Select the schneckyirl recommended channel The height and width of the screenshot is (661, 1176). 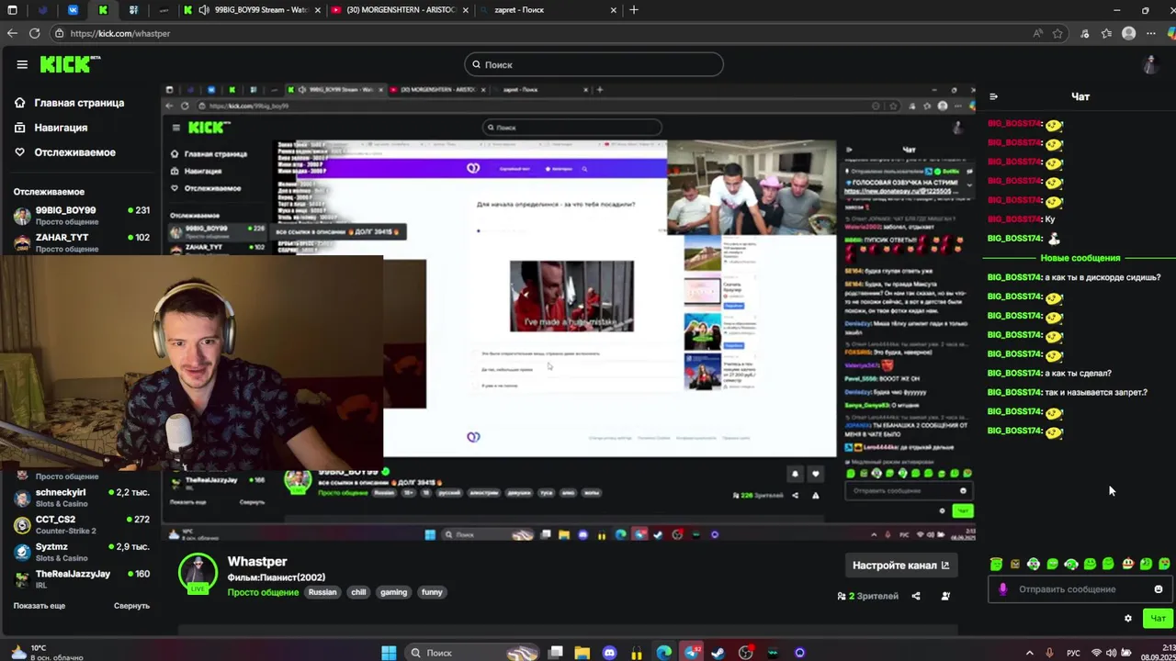coord(81,498)
